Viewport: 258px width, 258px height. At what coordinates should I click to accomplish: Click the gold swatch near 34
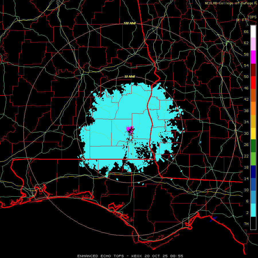pyautogui.click(x=253, y=121)
